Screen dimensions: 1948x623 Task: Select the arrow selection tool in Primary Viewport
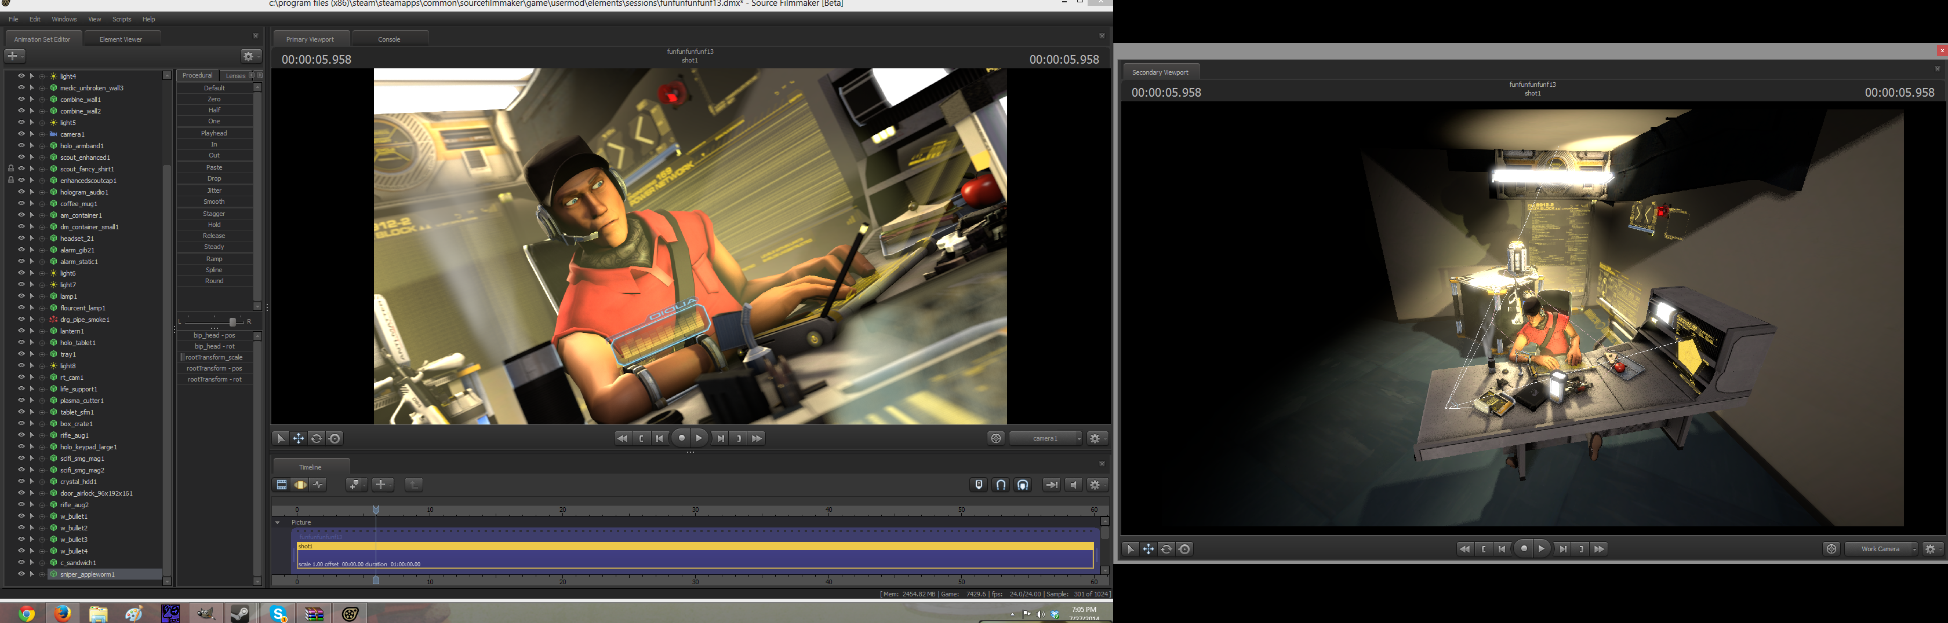pyautogui.click(x=281, y=438)
